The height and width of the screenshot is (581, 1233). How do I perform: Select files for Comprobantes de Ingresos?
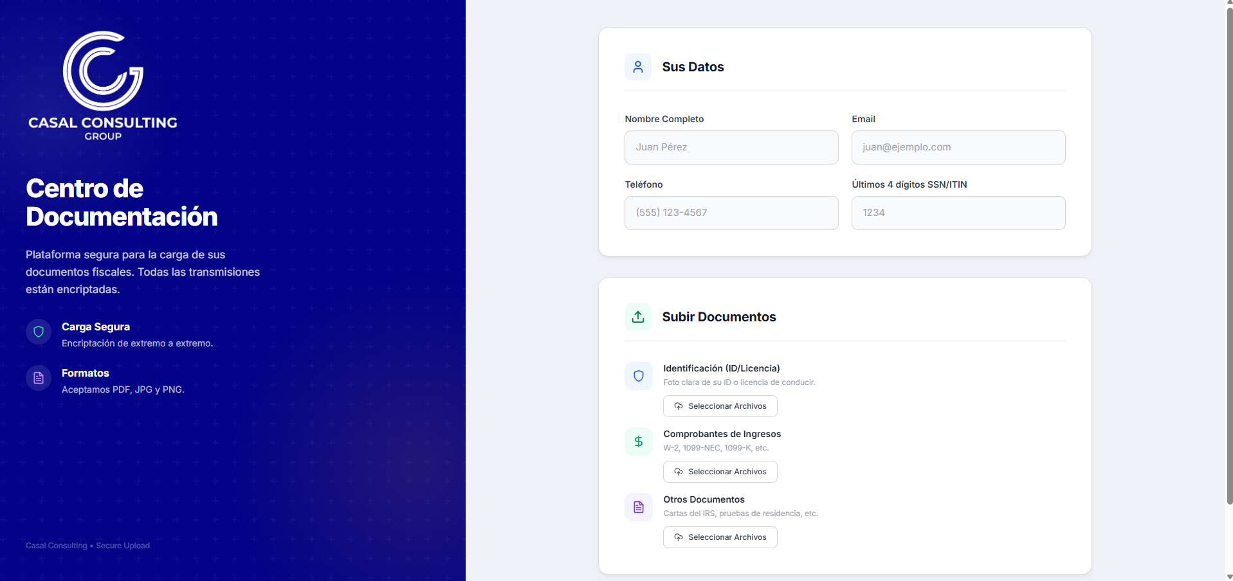(720, 472)
